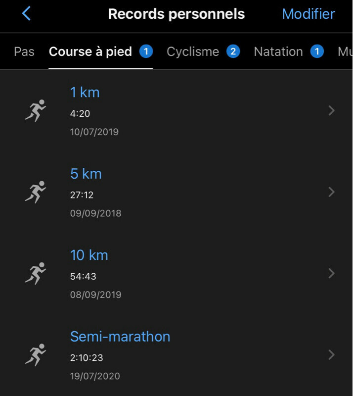This screenshot has height=396, width=353.
Task: Select the 10 km time 54:43
Action: 83,276
